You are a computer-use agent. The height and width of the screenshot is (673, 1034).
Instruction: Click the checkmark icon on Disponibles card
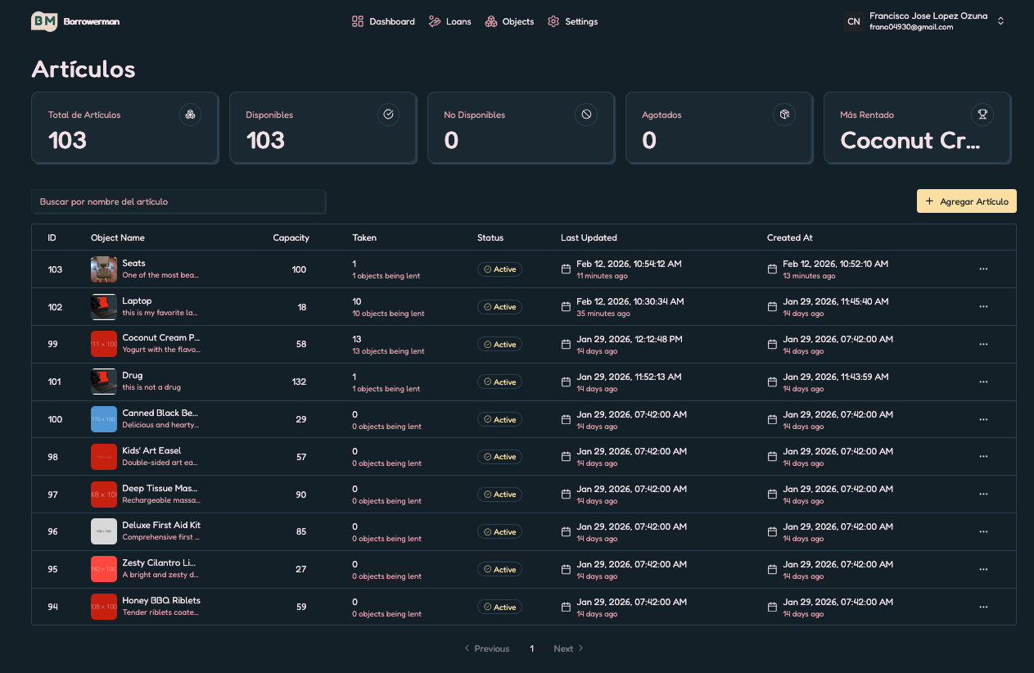point(388,115)
